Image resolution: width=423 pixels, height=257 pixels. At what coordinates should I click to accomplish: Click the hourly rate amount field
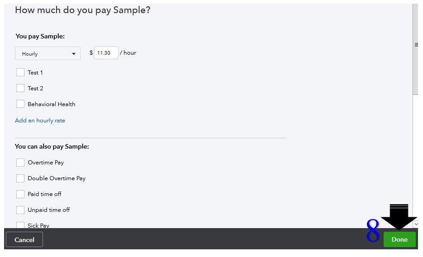tap(106, 53)
